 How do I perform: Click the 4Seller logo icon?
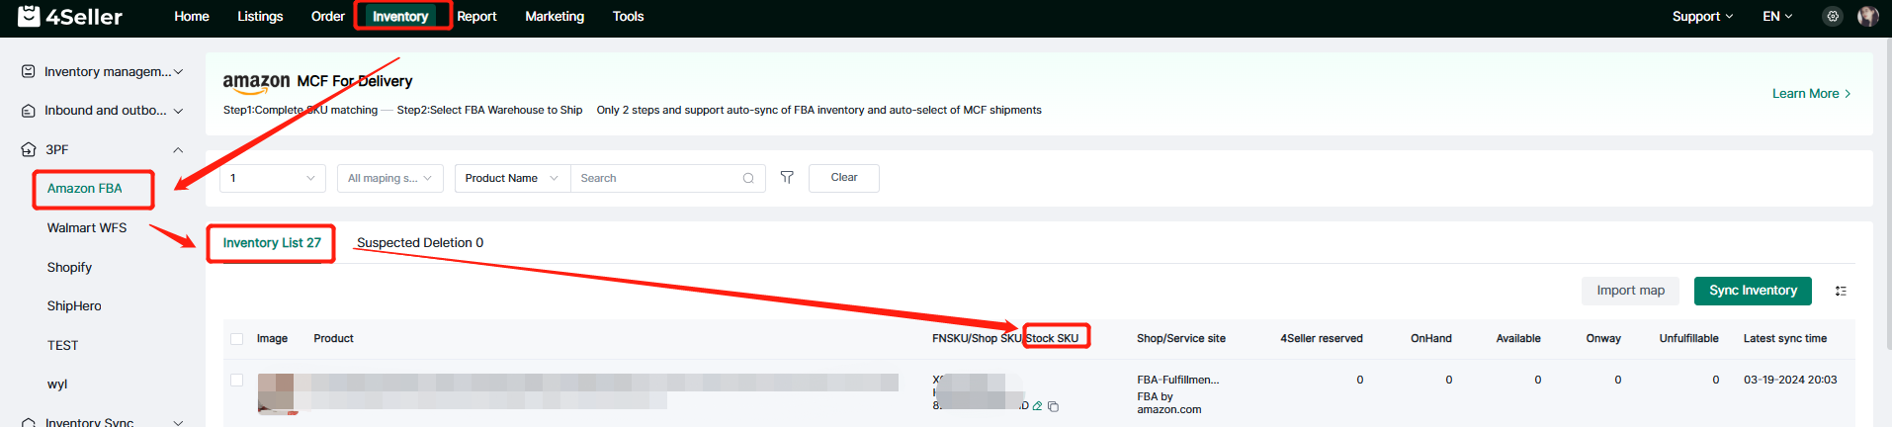coord(30,16)
